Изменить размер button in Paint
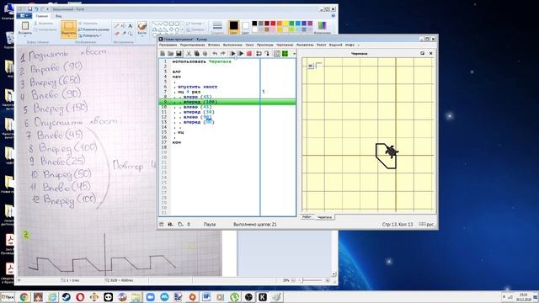This screenshot has width=539, height=303. [93, 29]
